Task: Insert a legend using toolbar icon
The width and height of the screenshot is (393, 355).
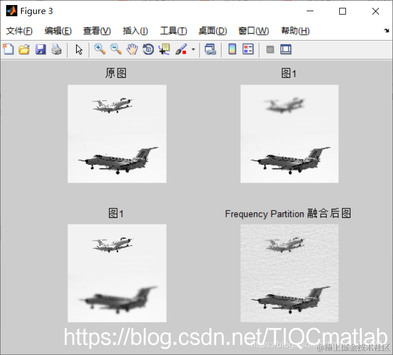Action: coord(248,49)
